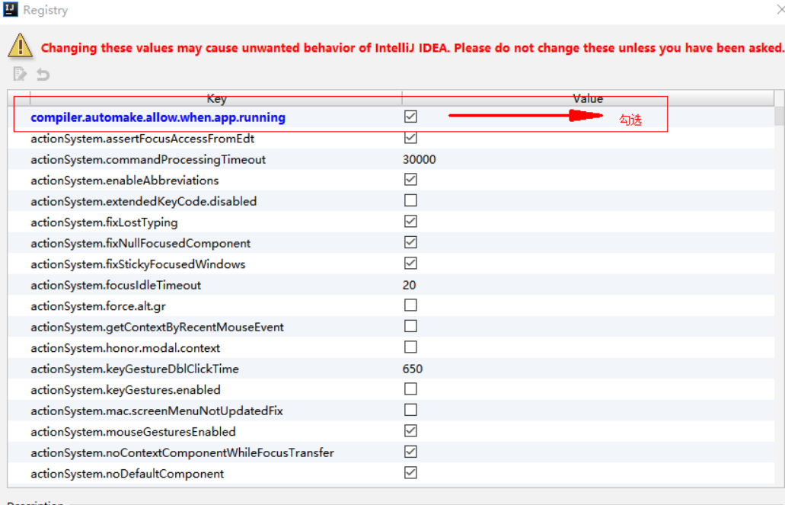The image size is (785, 505).
Task: Uncheck actionSystem.fixStickyFocusedWindows checkbox
Action: [410, 264]
